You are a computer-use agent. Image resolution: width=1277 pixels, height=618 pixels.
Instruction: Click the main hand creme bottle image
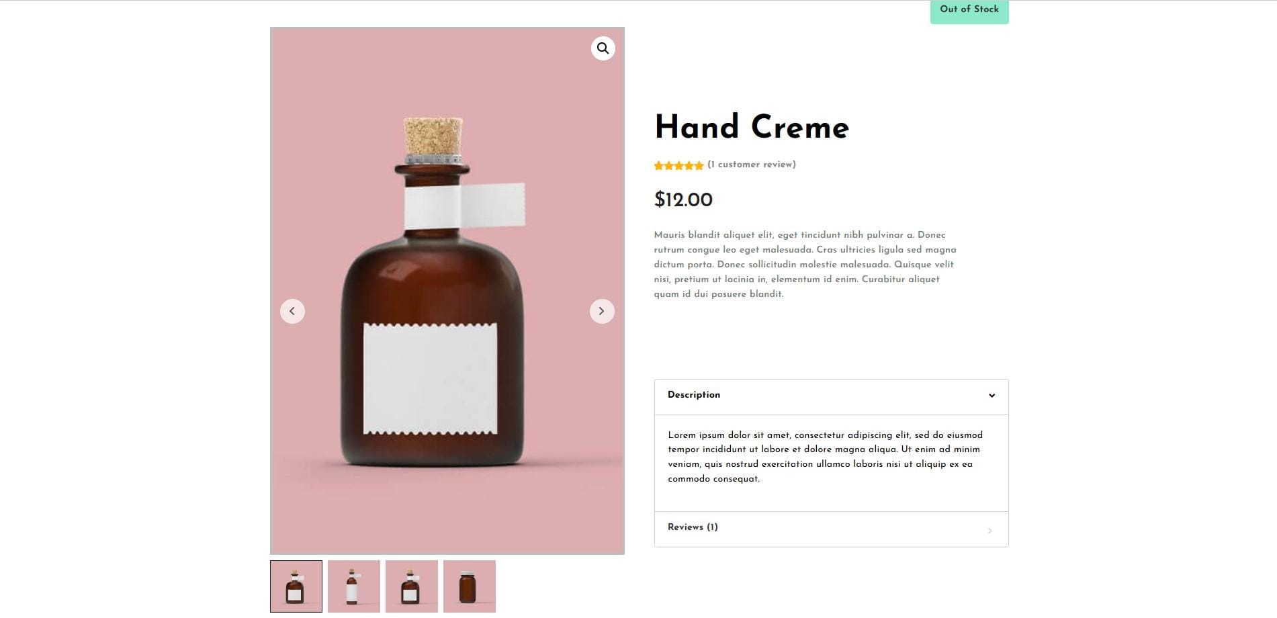(447, 291)
